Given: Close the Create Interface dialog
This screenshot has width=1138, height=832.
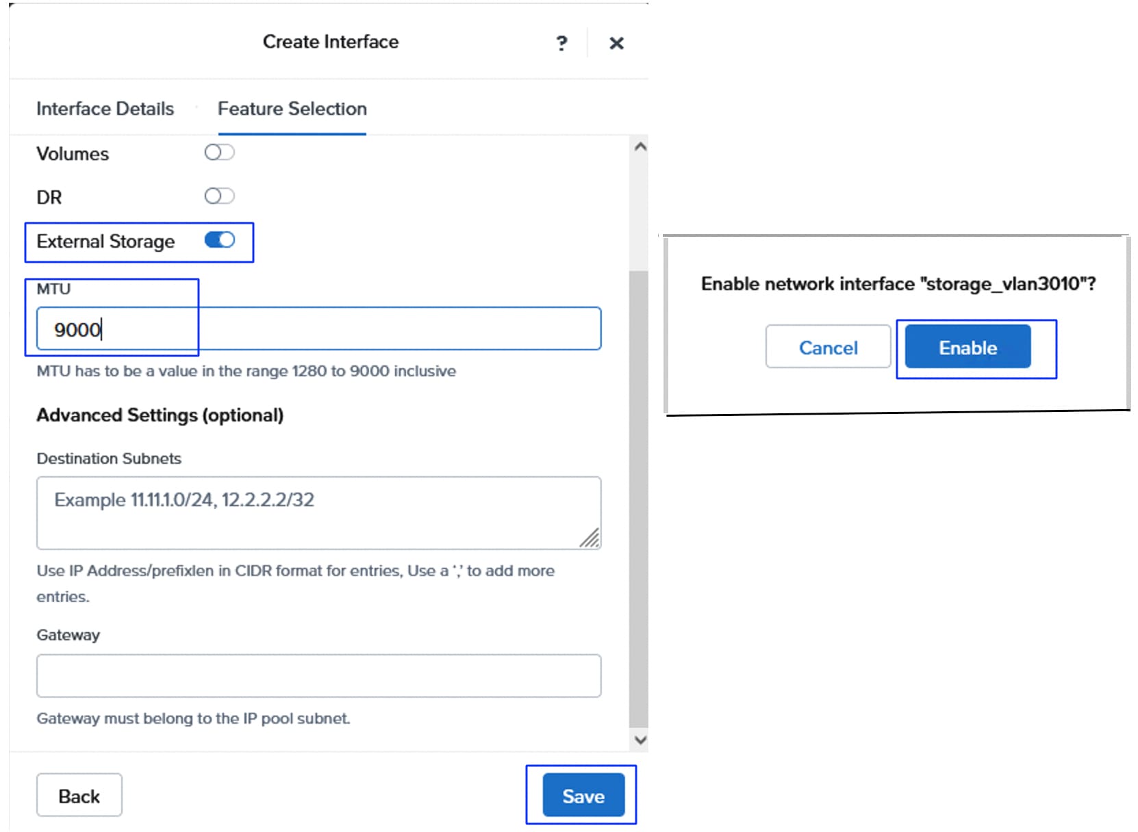Looking at the screenshot, I should coord(616,43).
